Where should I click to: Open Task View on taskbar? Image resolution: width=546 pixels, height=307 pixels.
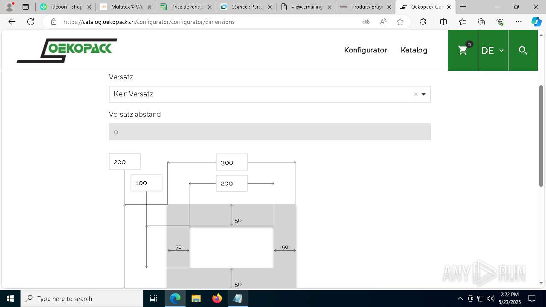(154, 298)
